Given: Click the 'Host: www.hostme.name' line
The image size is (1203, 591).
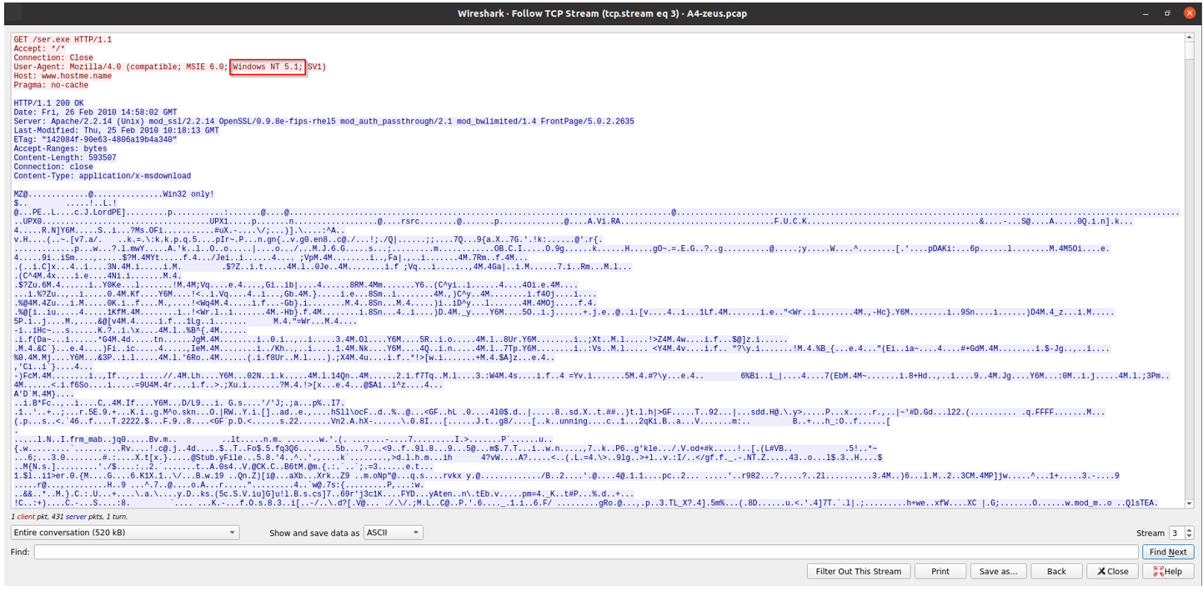Looking at the screenshot, I should pos(63,76).
